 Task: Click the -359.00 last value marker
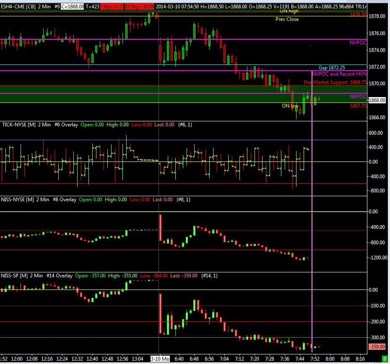377,347
